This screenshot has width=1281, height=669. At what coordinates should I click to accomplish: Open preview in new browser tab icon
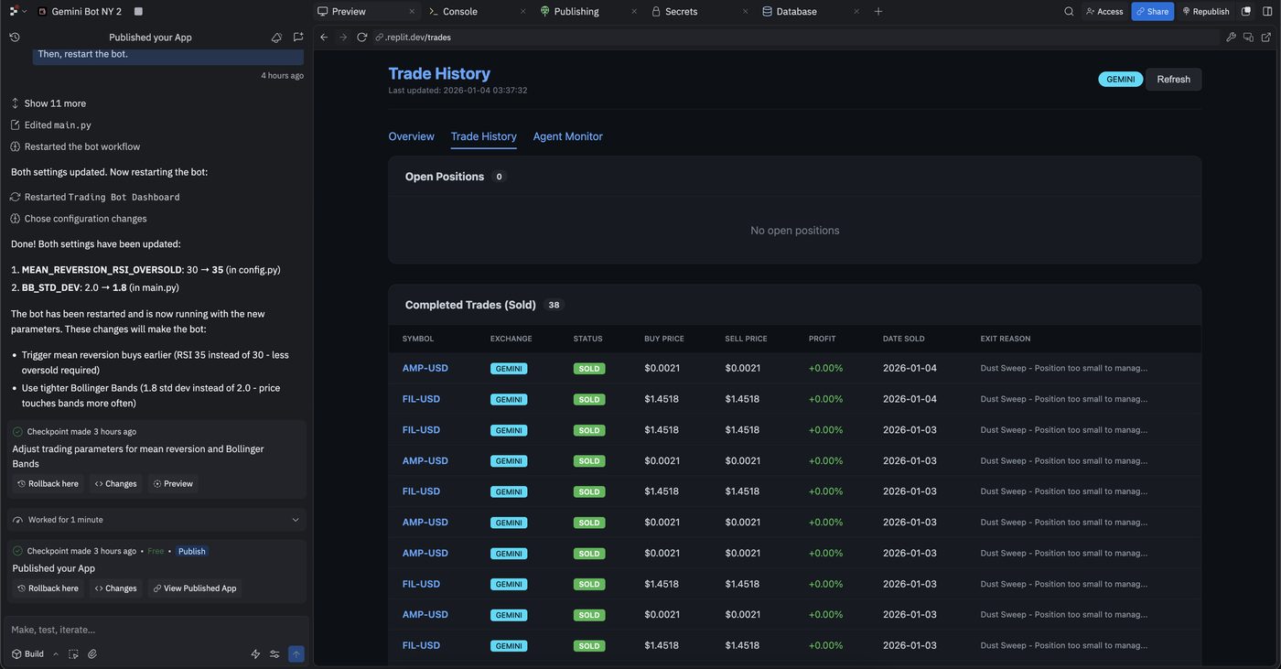(1266, 38)
